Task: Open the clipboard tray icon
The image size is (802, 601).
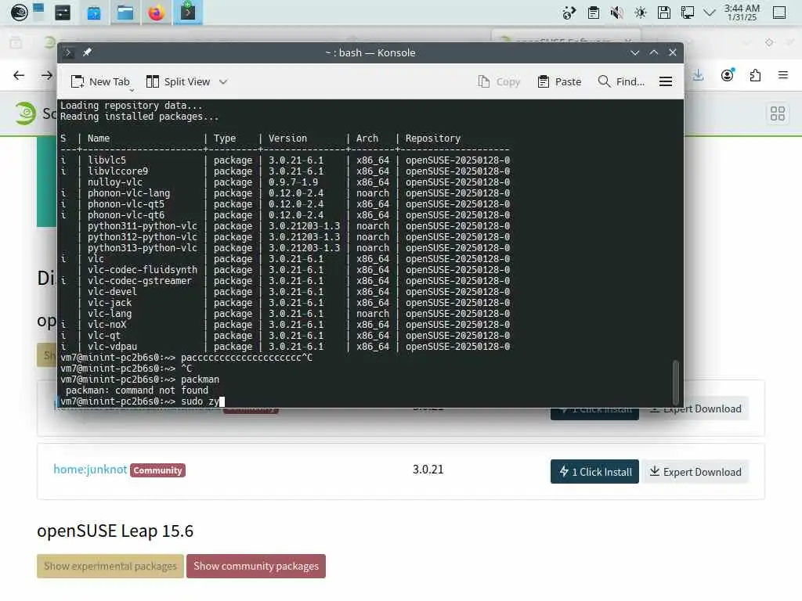Action: [594, 13]
